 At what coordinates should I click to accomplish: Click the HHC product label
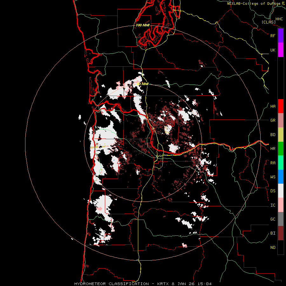tap(279, 19)
